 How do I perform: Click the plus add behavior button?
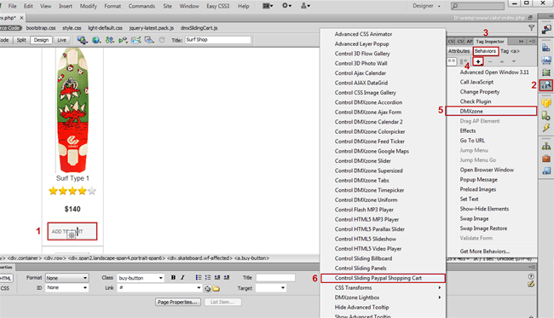click(x=477, y=61)
